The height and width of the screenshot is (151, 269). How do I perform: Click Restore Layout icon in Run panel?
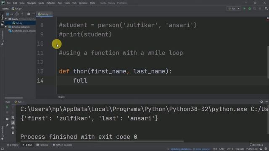pos(7,119)
